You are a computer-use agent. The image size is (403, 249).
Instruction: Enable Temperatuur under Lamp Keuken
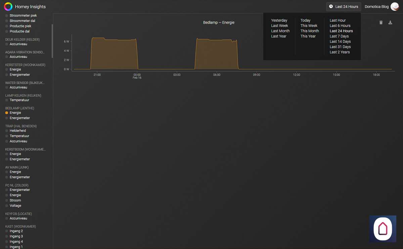click(19, 100)
